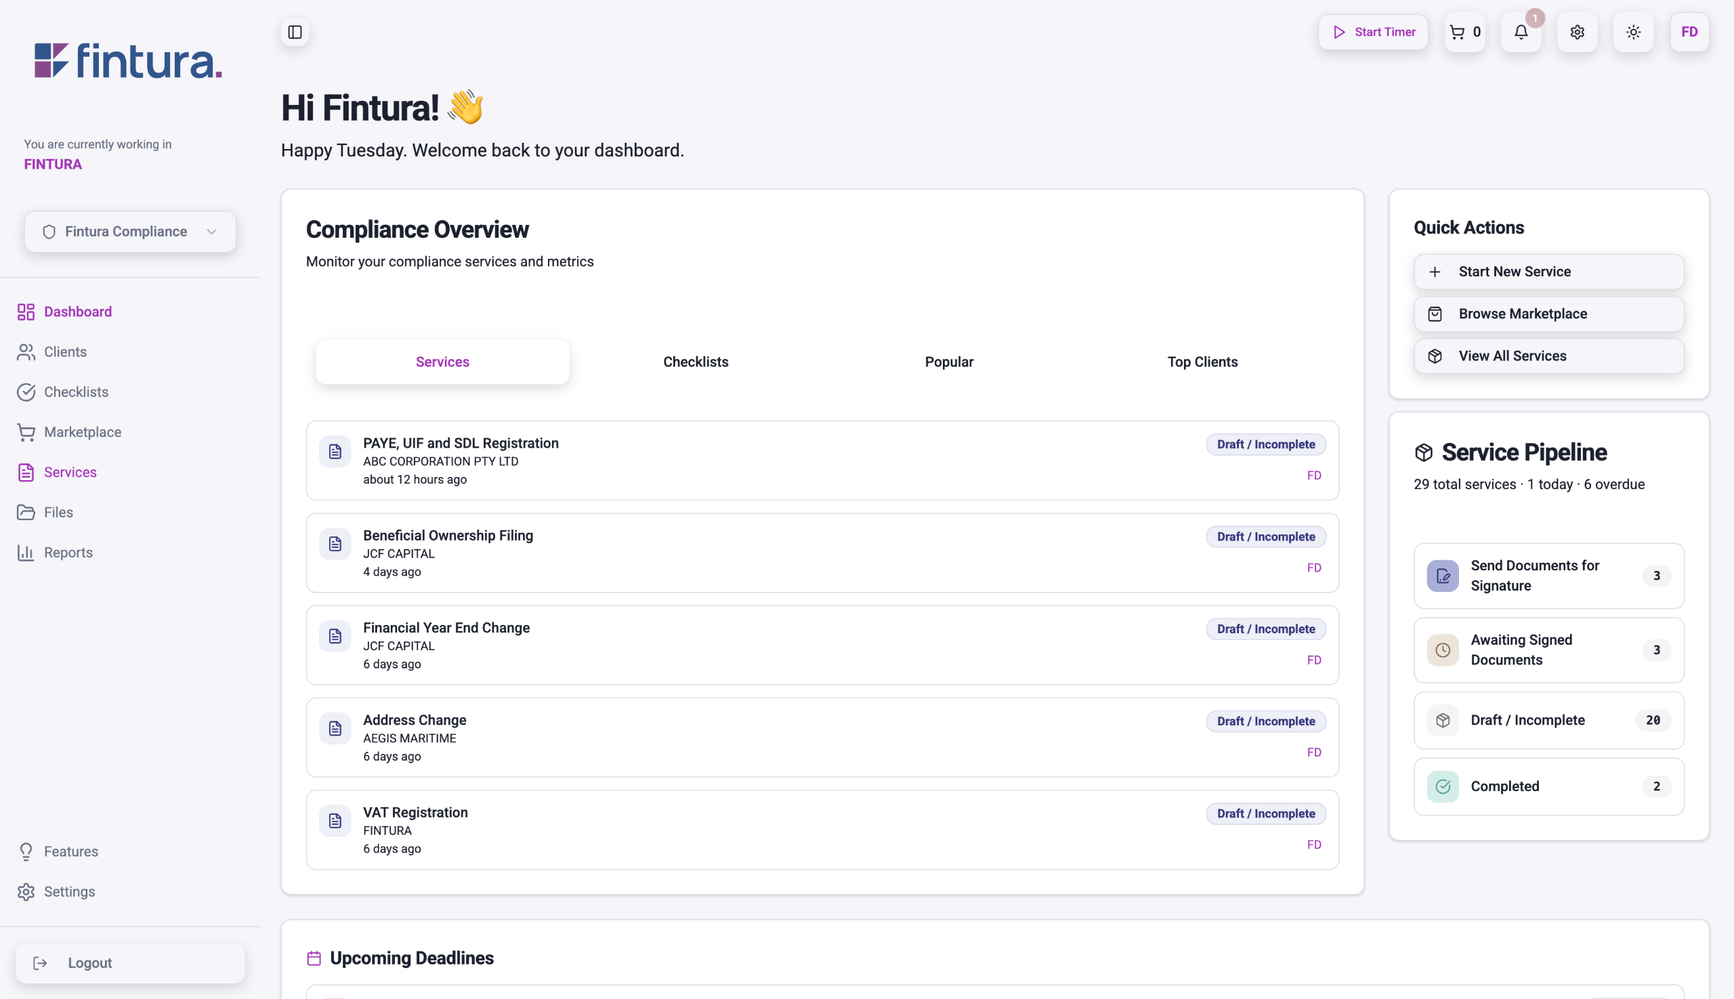
Task: Switch to the Checklists tab
Action: [x=695, y=362]
